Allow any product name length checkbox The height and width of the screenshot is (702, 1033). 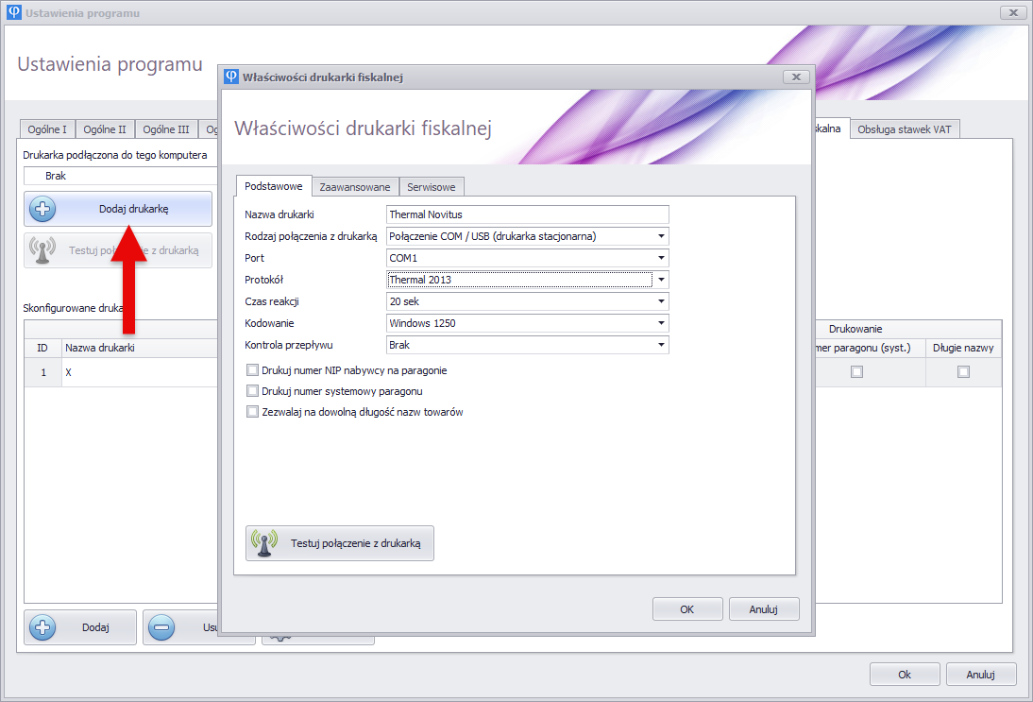click(x=252, y=412)
